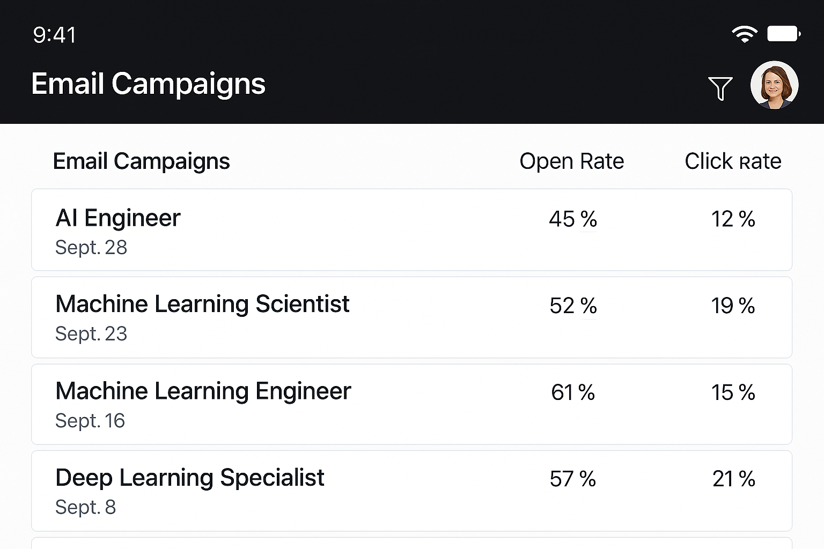Open the filter funnel icon

coord(720,88)
